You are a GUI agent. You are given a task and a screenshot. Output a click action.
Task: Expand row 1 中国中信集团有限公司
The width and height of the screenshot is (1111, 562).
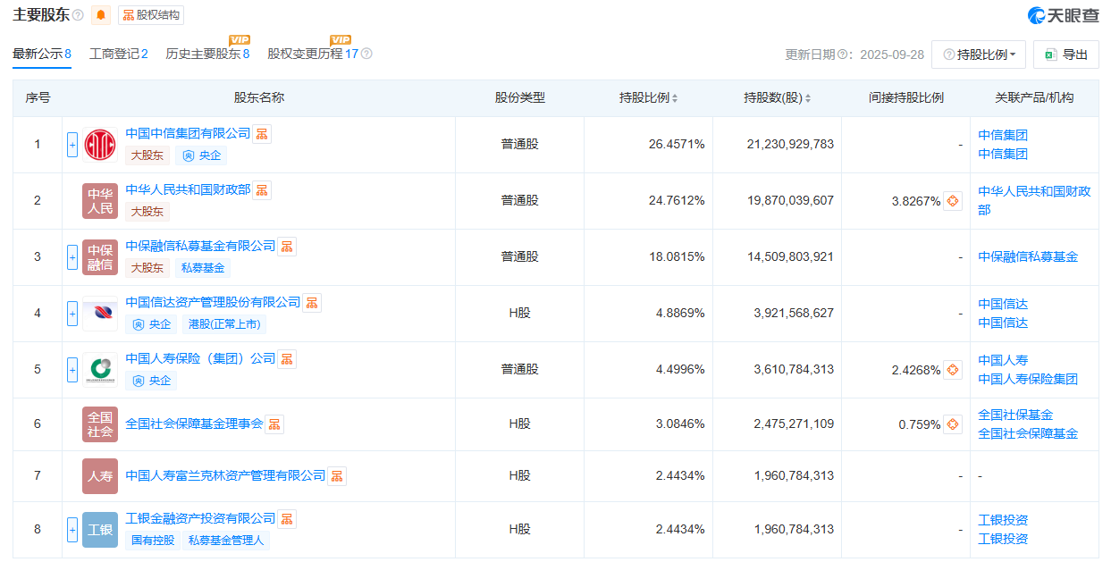click(x=72, y=145)
